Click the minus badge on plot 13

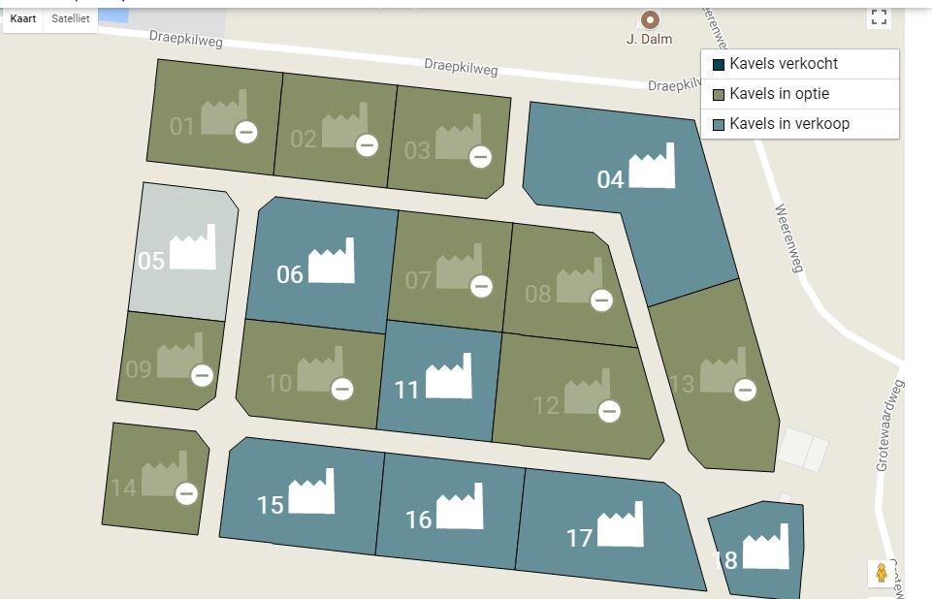coord(746,390)
